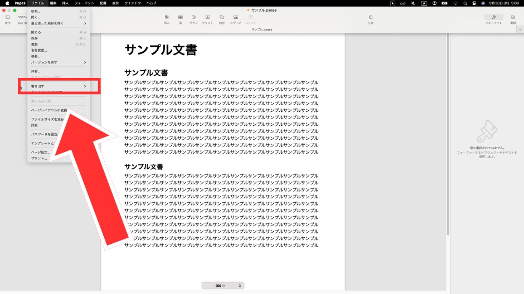Choose 開く… from the File menu
The width and height of the screenshot is (524, 294).
(x=59, y=17)
